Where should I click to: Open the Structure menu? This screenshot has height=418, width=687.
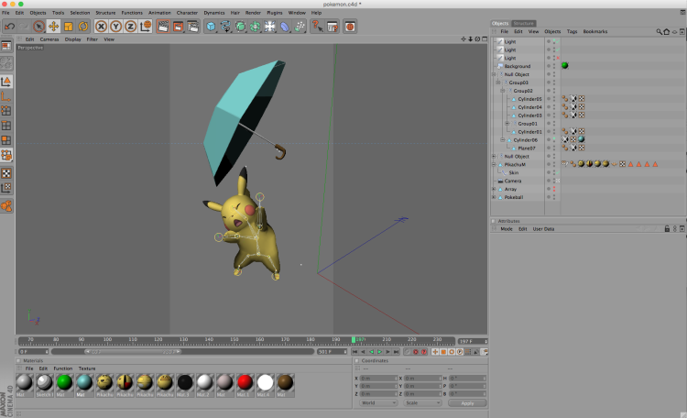(x=105, y=13)
